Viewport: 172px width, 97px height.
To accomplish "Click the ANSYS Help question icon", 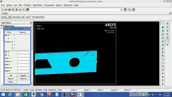I will [23, 9].
